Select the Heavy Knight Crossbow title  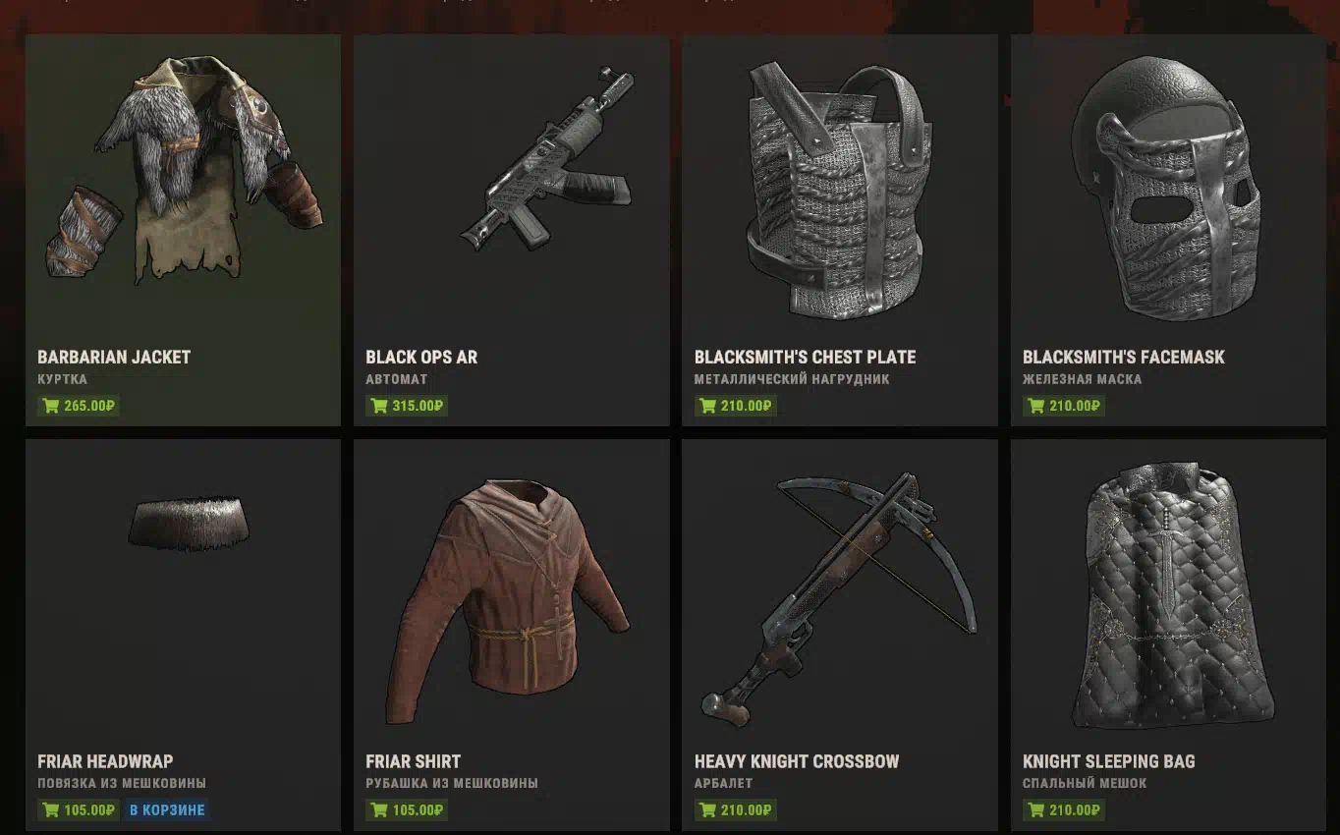[797, 761]
